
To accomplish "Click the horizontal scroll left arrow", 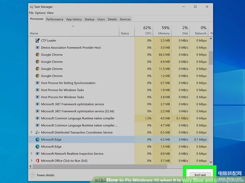I will 30,166.
